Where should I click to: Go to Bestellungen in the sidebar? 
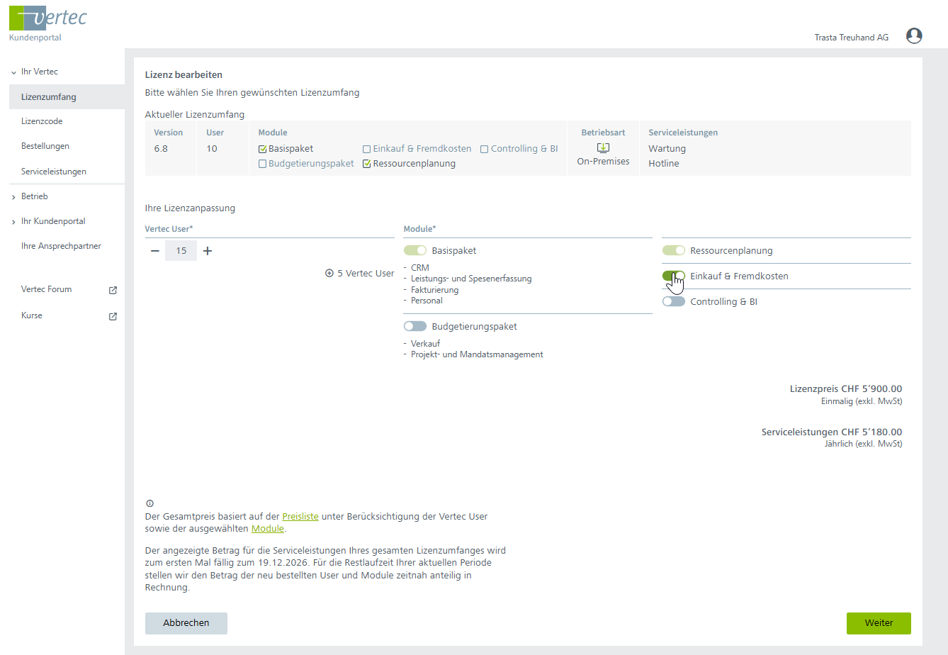click(45, 146)
